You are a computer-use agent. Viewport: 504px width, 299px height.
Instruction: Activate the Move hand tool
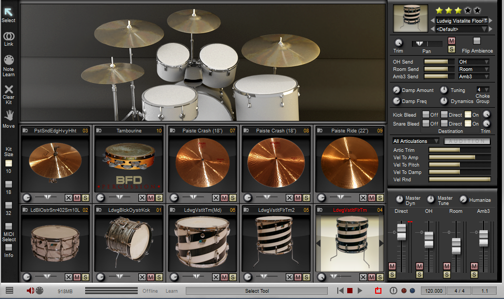8,119
